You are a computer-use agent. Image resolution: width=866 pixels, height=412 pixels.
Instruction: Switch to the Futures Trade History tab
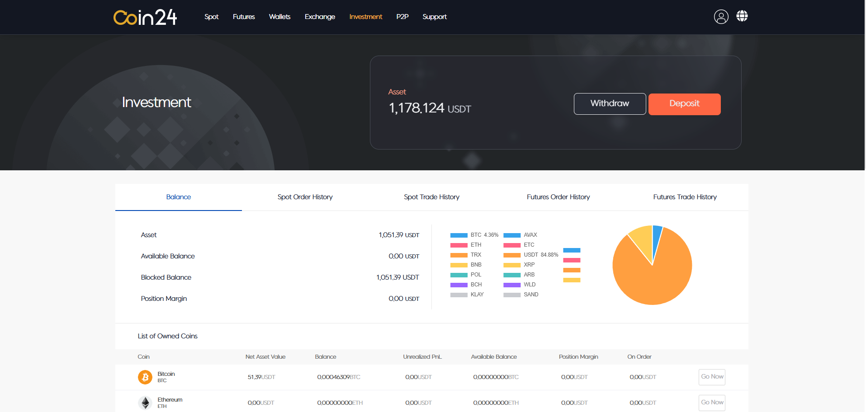tap(685, 197)
